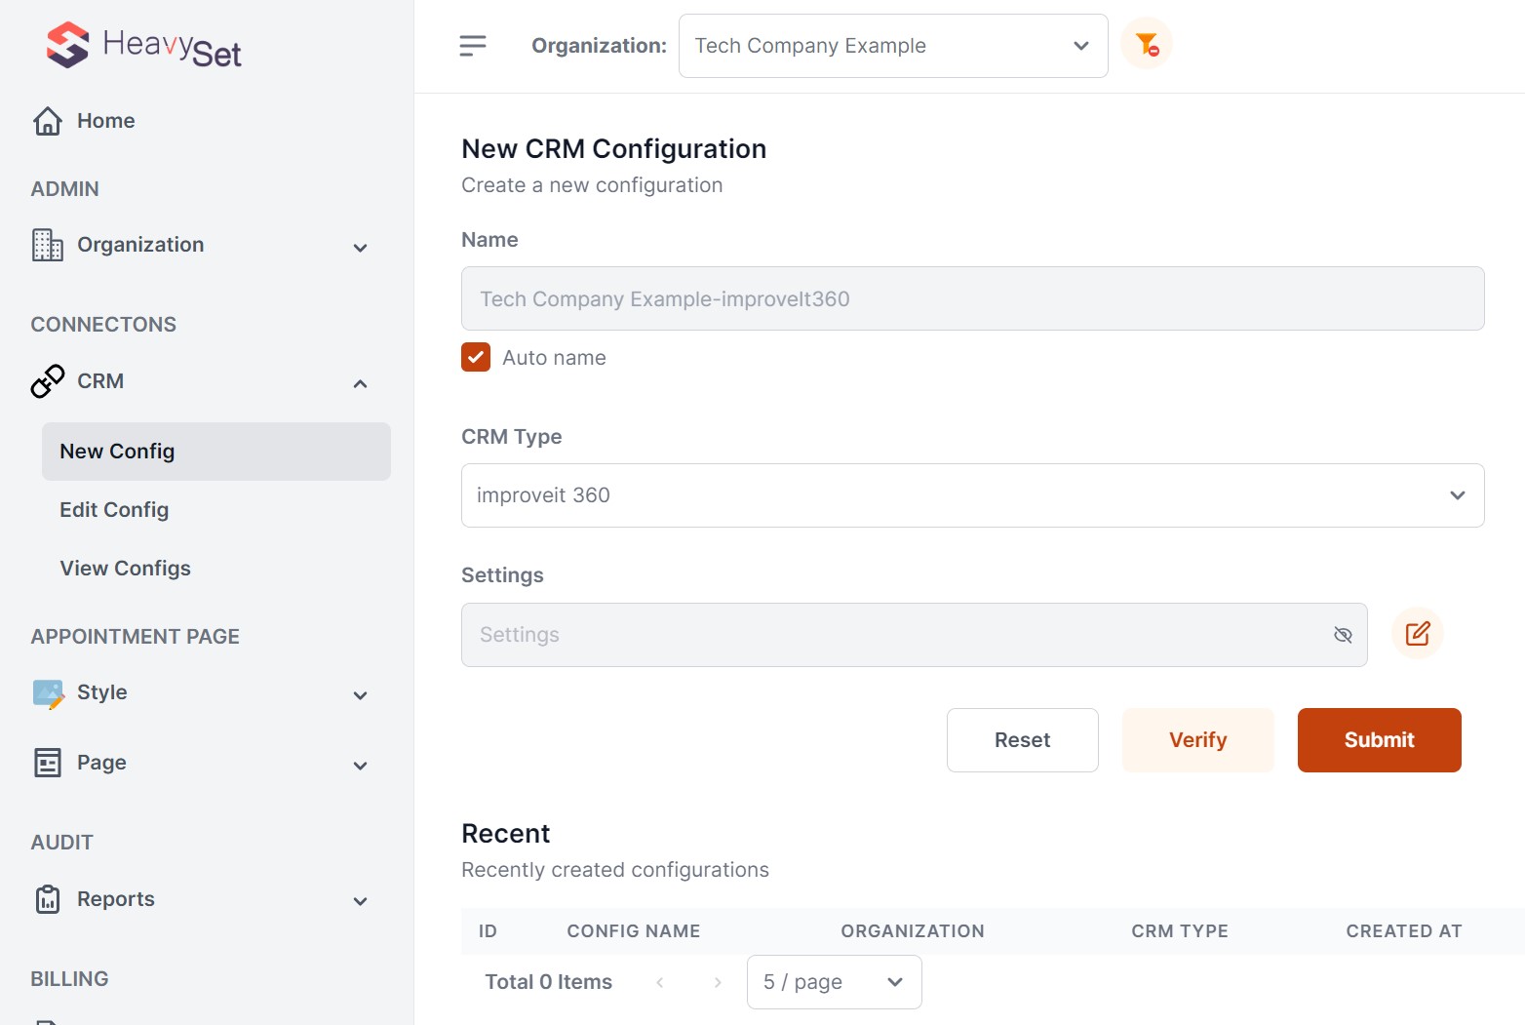The image size is (1525, 1025).
Task: Open Edit Config in sidebar
Action: pos(114,510)
